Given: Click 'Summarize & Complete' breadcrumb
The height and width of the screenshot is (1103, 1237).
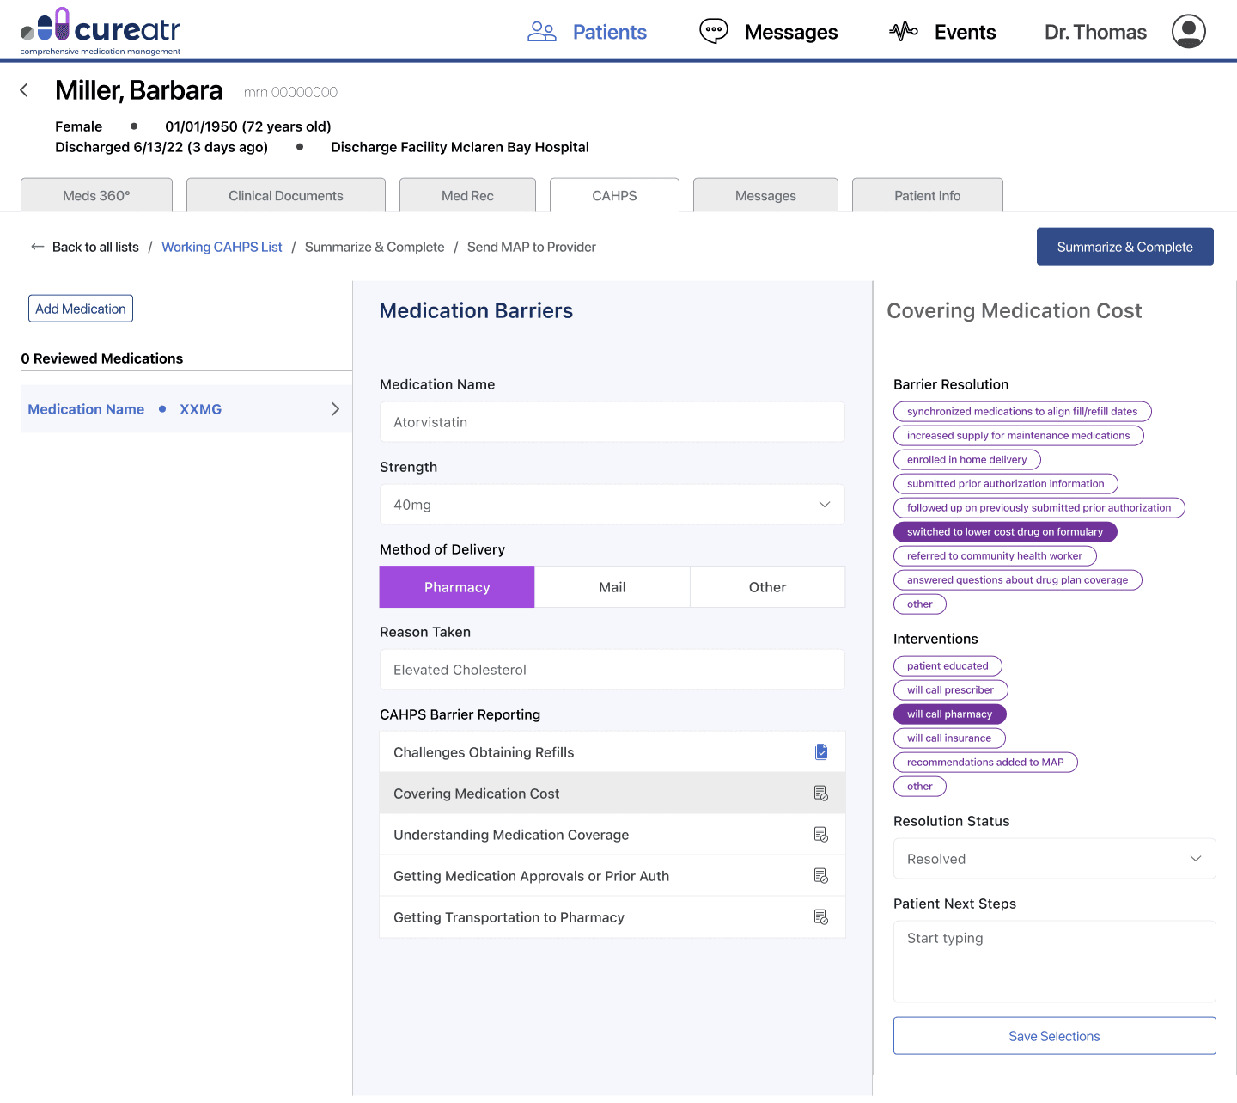Looking at the screenshot, I should click(375, 247).
